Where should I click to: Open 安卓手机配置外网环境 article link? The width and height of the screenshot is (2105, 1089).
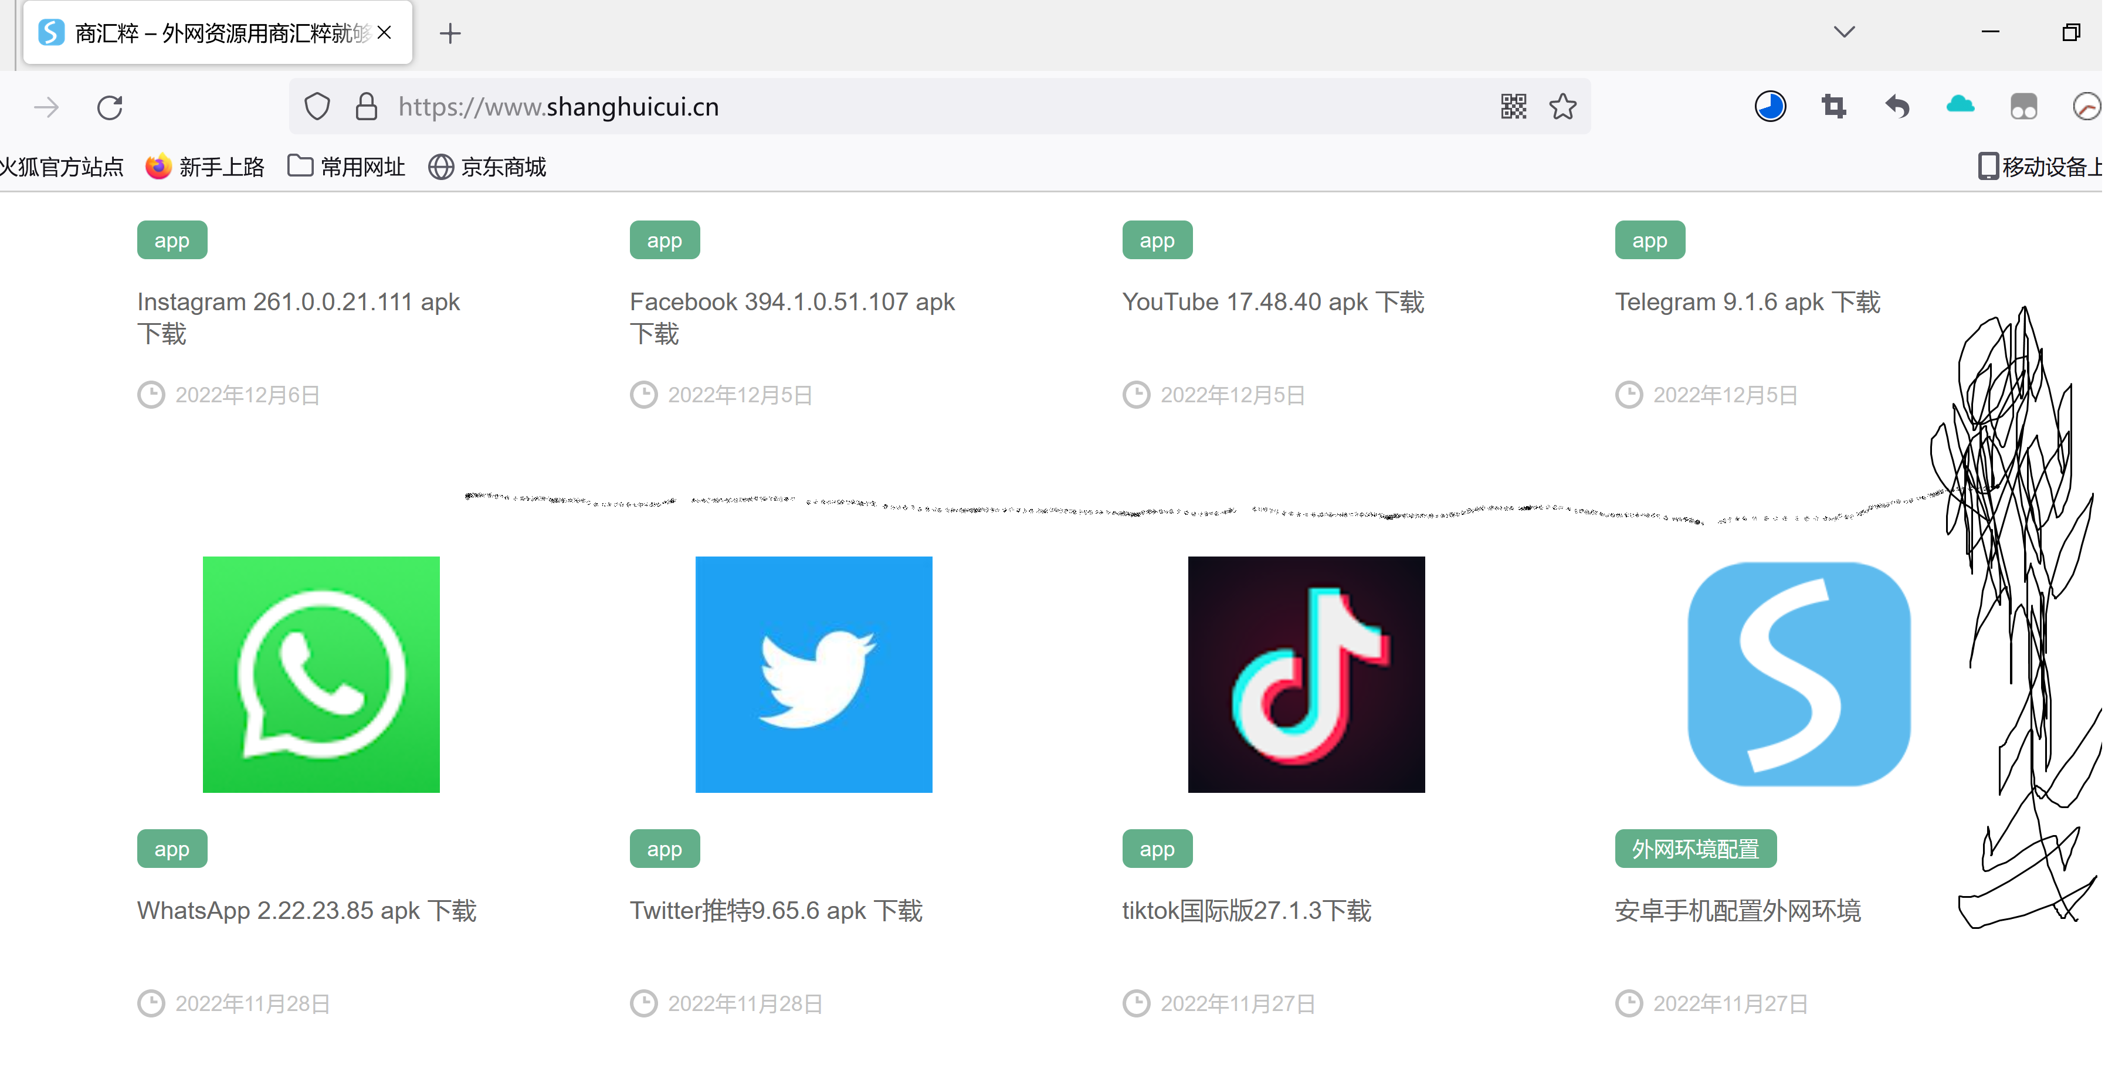coord(1738,910)
